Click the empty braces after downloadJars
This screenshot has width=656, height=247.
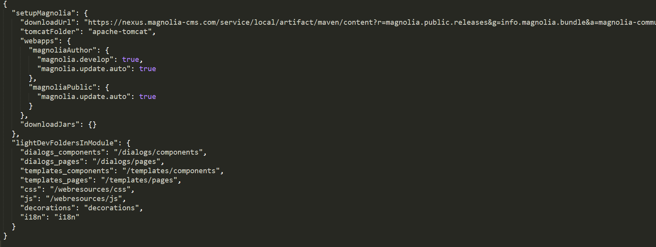click(x=92, y=124)
